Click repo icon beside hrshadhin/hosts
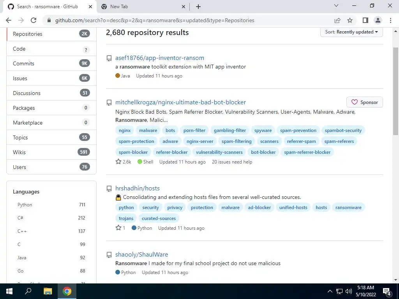This screenshot has width=399, height=299. click(109, 188)
